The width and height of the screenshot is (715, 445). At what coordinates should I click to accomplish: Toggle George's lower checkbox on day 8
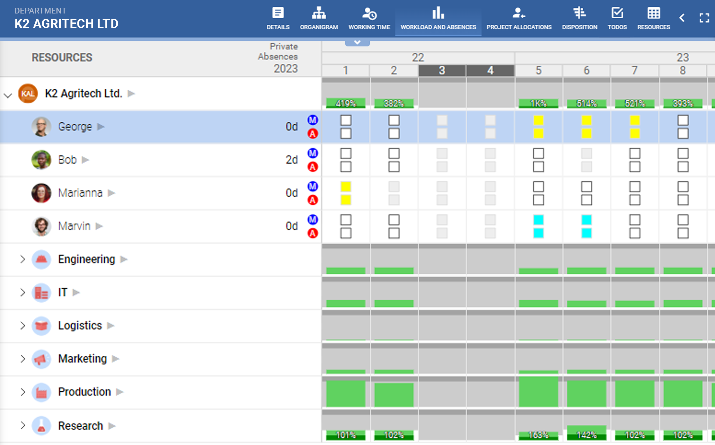point(683,133)
